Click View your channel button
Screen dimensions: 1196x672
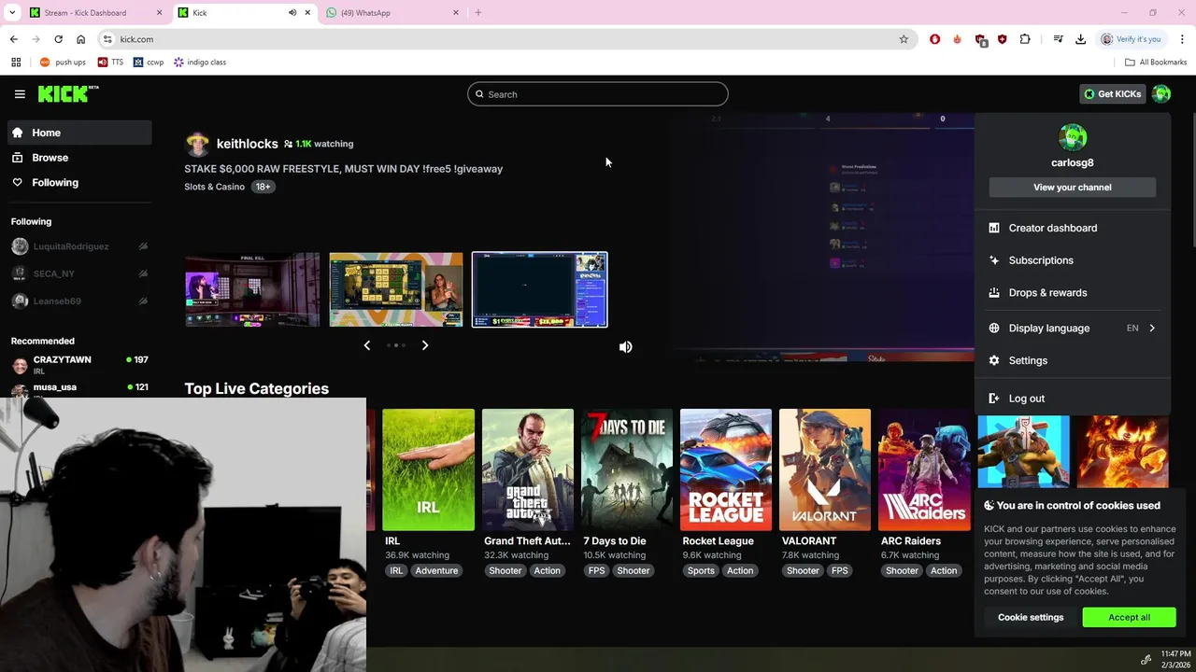1072,188
